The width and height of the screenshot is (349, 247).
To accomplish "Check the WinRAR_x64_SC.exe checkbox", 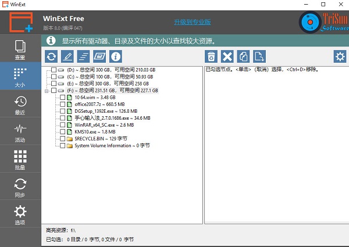I will pyautogui.click(x=63, y=125).
